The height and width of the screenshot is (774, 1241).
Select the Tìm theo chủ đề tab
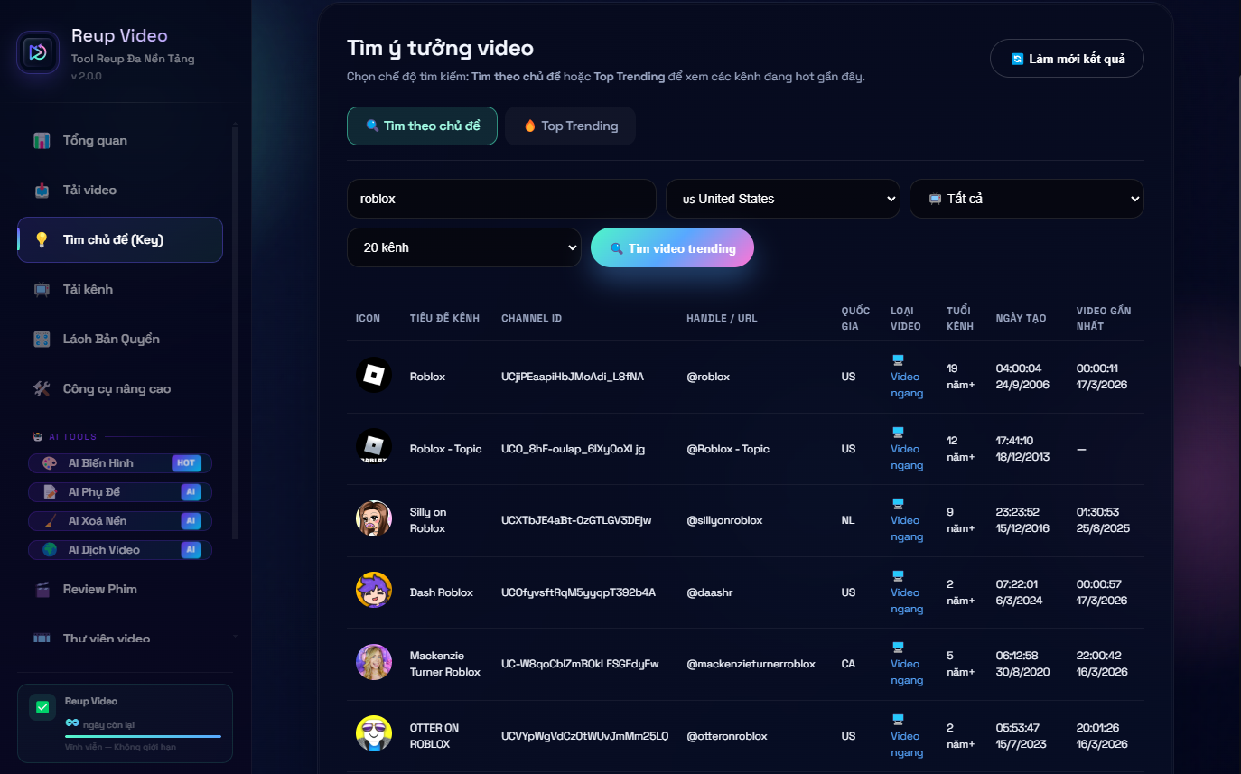click(422, 126)
